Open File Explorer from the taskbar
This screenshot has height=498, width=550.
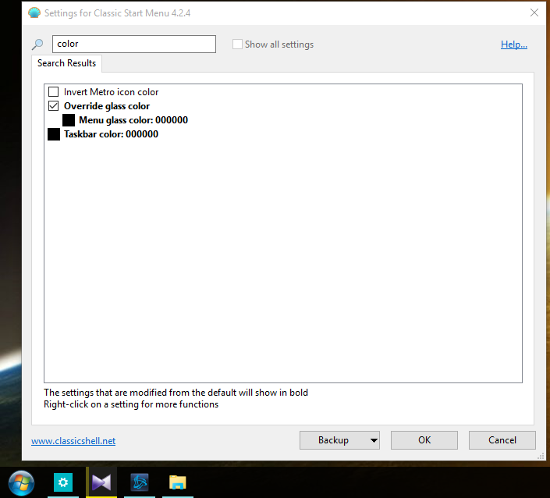(178, 482)
